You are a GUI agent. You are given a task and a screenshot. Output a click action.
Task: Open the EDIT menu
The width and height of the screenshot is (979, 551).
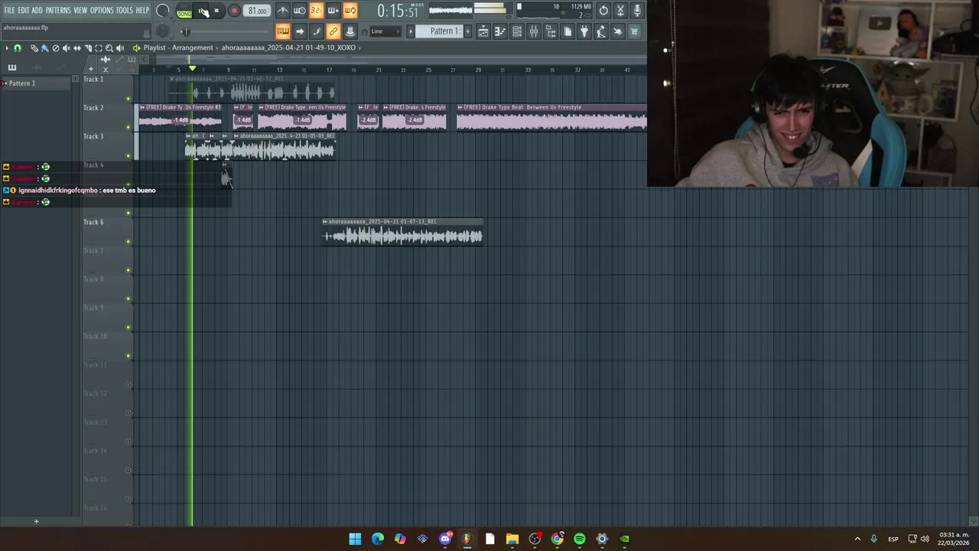click(24, 10)
